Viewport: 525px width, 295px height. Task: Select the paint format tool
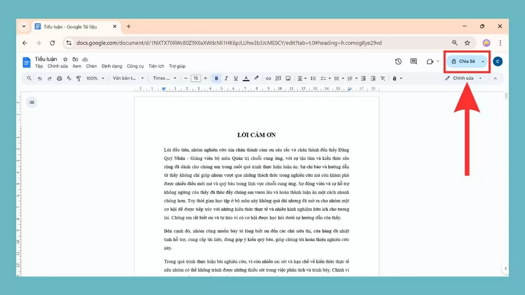click(x=79, y=78)
